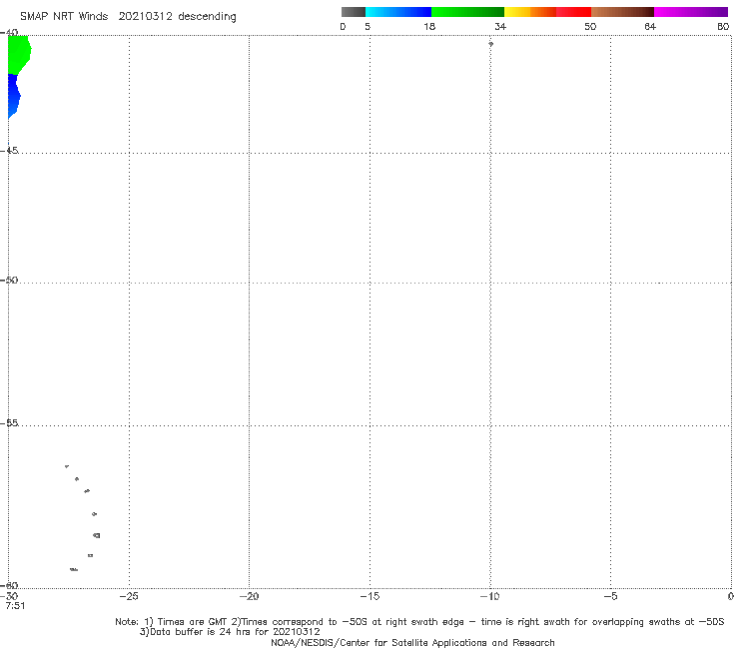Click the colorbar label '34'
The image size is (739, 649).
click(x=500, y=27)
